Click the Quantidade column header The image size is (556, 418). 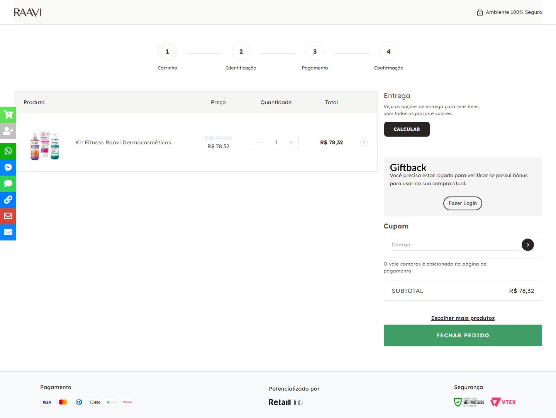tap(276, 102)
